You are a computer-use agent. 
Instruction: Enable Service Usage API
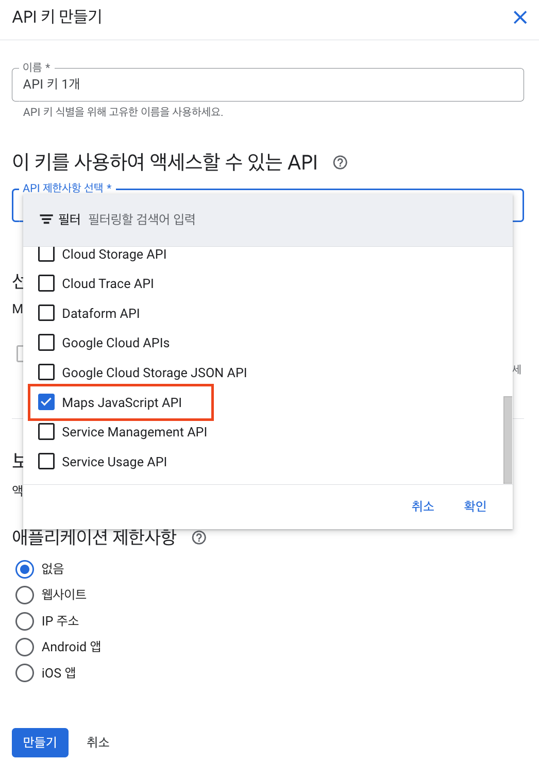coord(46,461)
